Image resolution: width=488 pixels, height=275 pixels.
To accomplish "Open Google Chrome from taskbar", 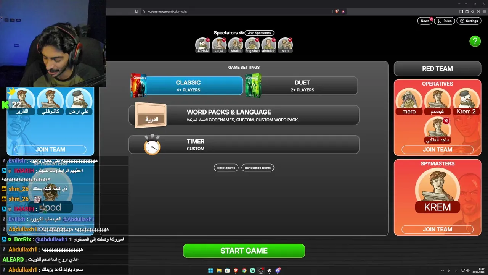I will click(x=244, y=270).
